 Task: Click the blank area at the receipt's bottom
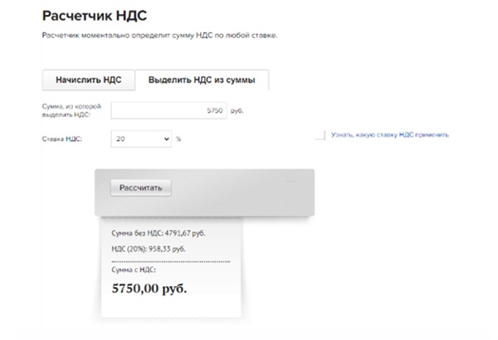[x=170, y=308]
